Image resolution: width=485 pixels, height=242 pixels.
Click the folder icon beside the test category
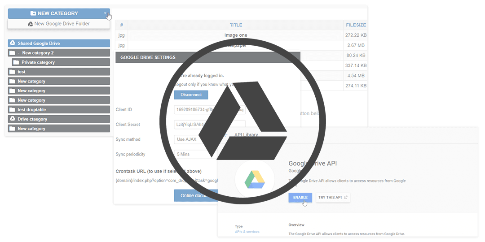click(12, 72)
